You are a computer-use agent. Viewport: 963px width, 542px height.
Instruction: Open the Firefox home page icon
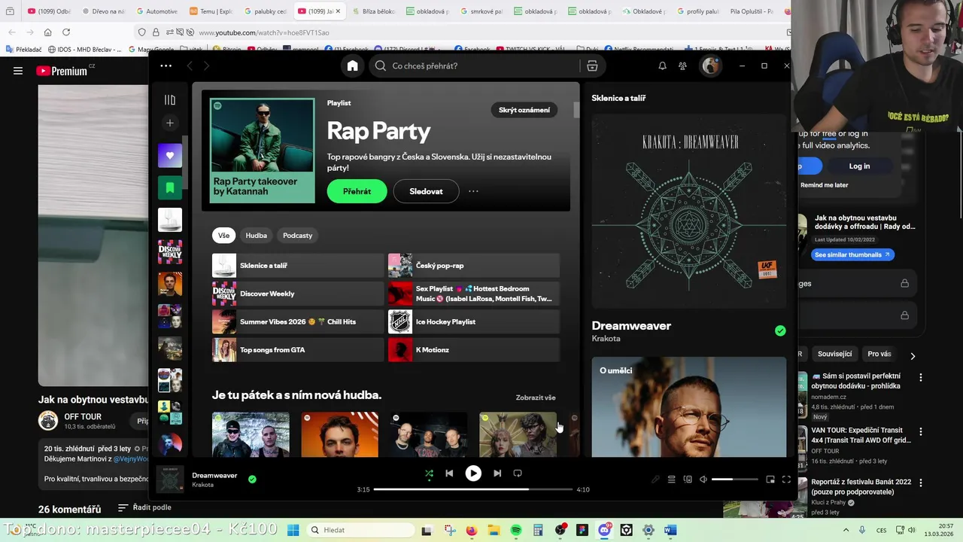point(47,32)
